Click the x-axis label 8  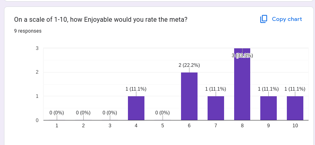click(242, 126)
